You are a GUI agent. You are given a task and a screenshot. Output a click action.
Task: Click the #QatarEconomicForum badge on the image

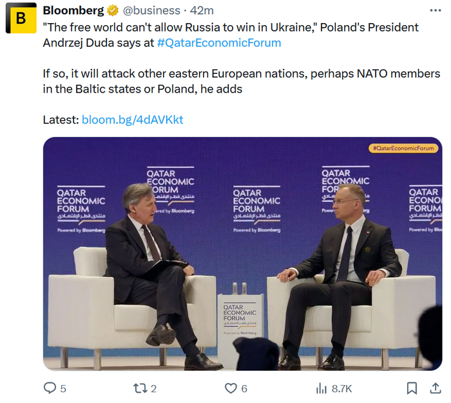click(404, 148)
